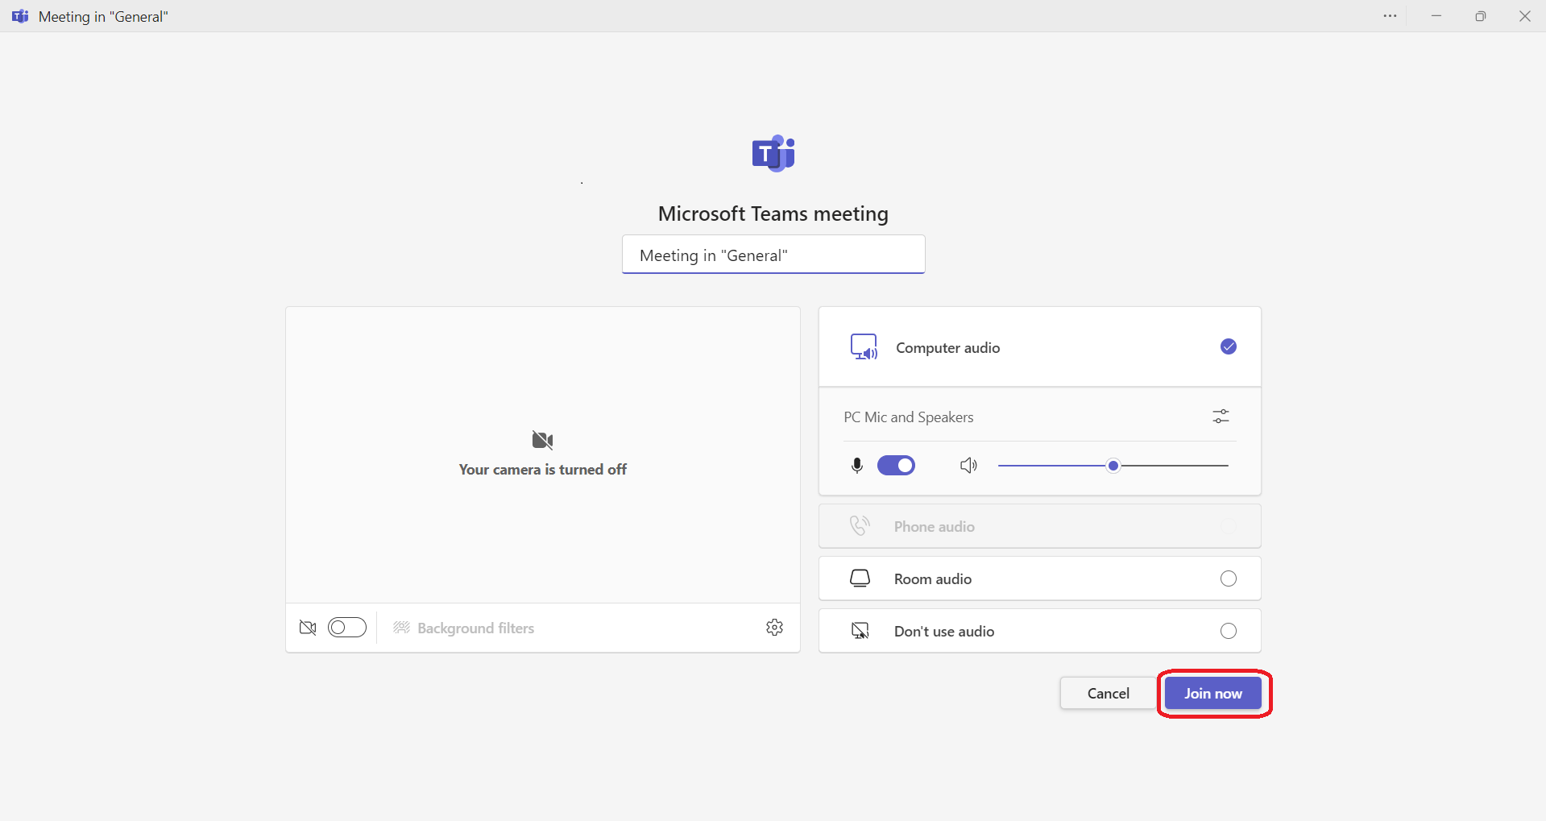Click the Phone audio option
1546x821 pixels.
1039,526
